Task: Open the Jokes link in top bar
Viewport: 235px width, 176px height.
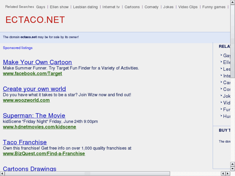Action: point(168,7)
